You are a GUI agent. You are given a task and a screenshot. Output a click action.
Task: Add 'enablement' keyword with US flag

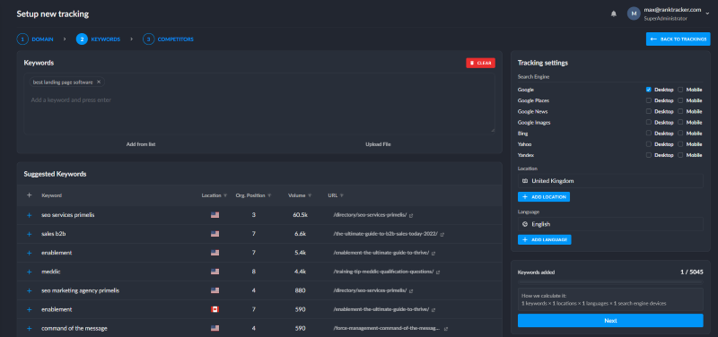pyautogui.click(x=30, y=253)
